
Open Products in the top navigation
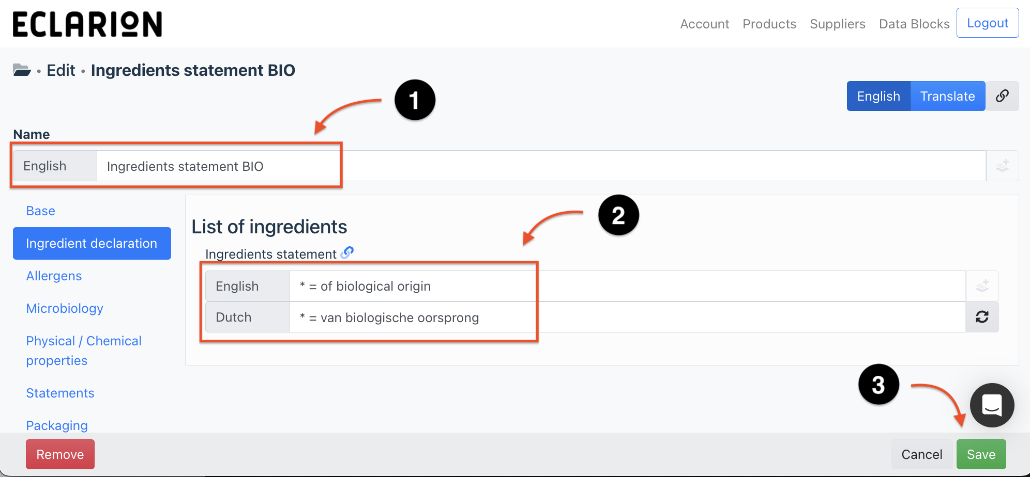(769, 24)
